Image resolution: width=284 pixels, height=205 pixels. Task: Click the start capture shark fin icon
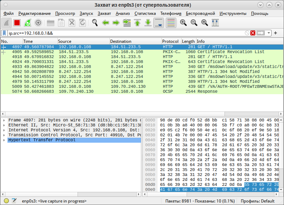(x=6, y=23)
